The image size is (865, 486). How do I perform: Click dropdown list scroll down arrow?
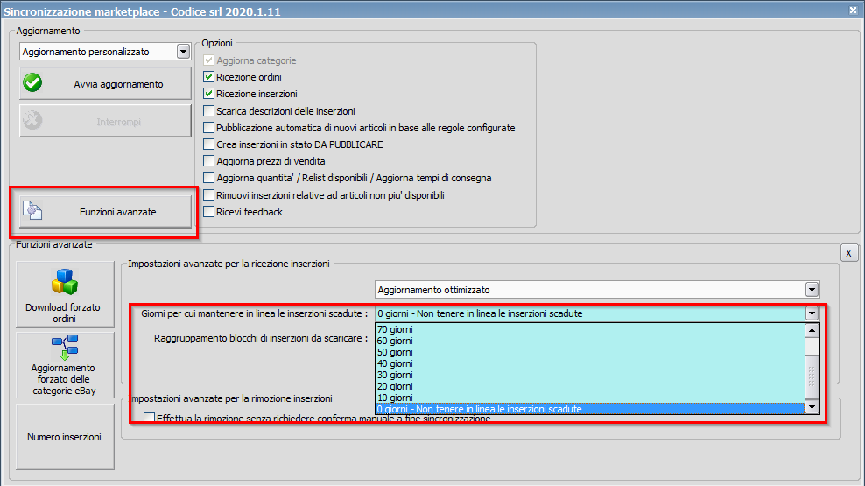[812, 407]
